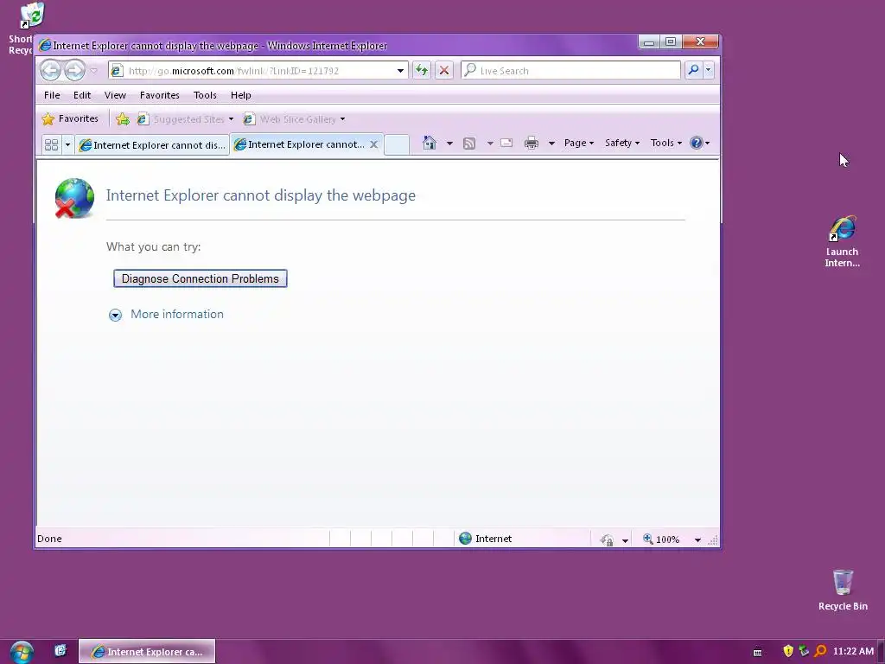
Task: Open a new blank tab
Action: [397, 144]
